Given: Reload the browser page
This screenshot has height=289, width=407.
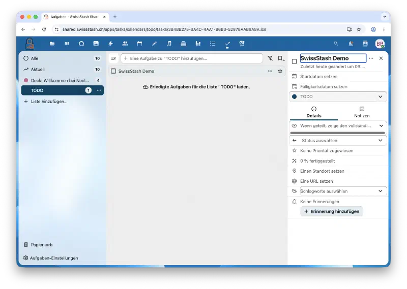Looking at the screenshot, I should [x=44, y=29].
